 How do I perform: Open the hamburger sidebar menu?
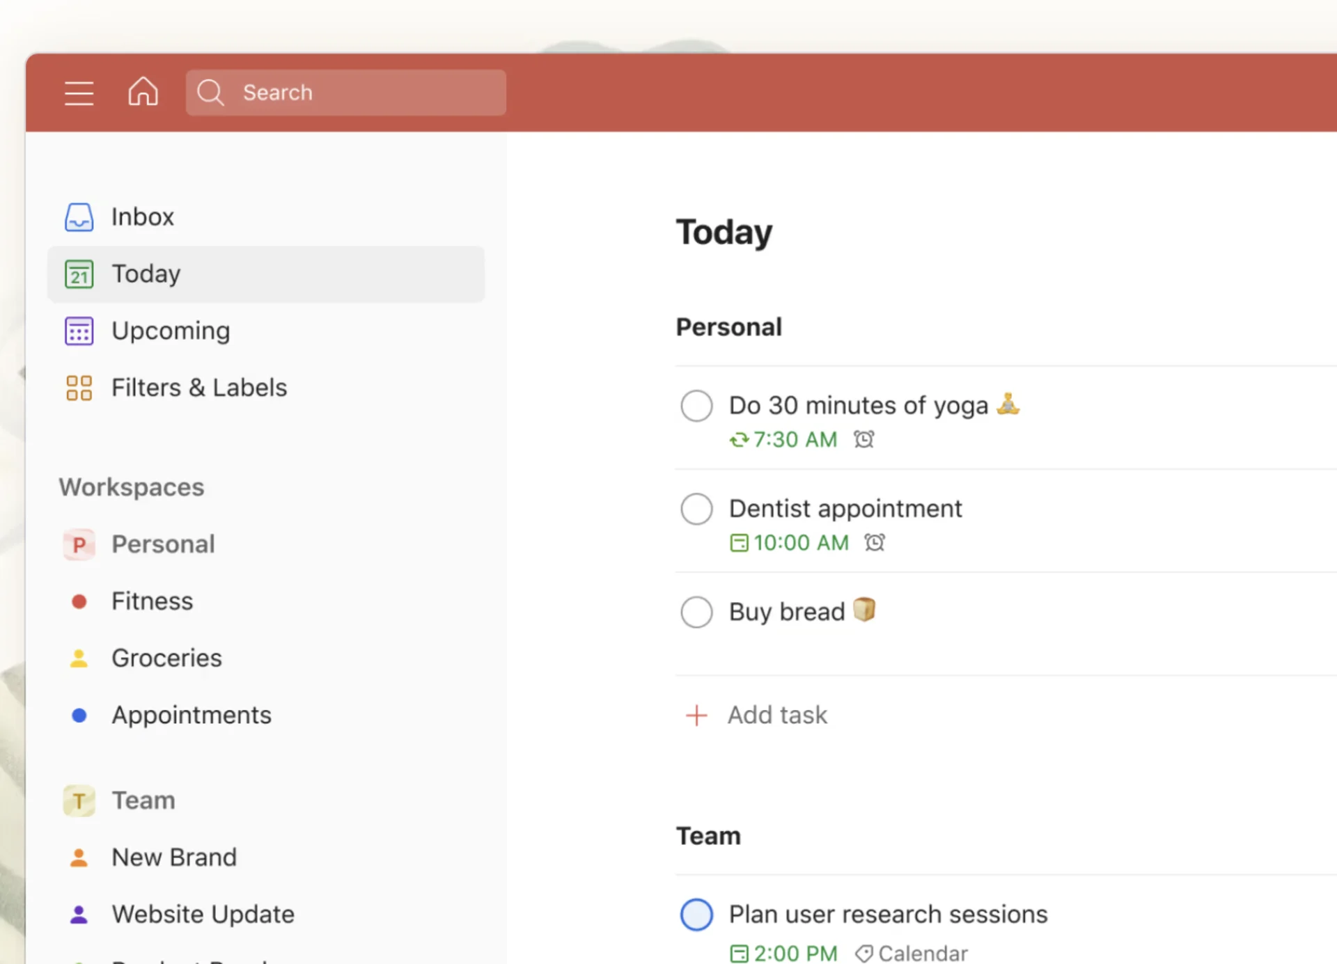[79, 93]
